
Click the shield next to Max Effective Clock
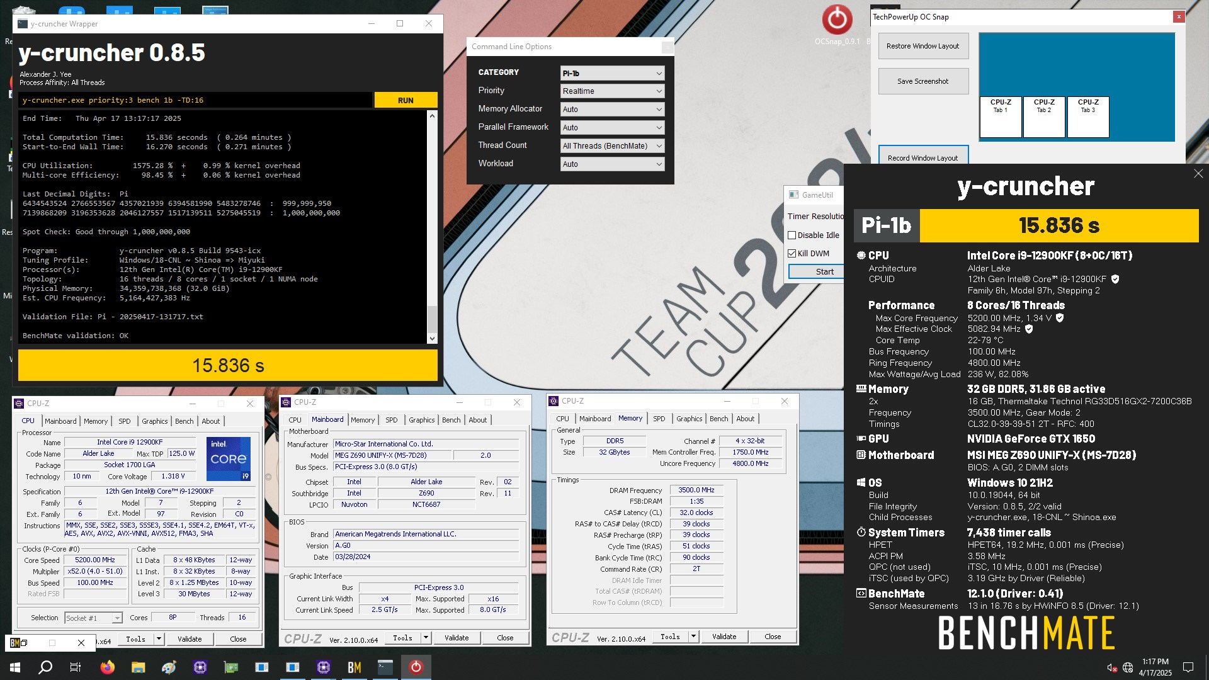(1029, 329)
